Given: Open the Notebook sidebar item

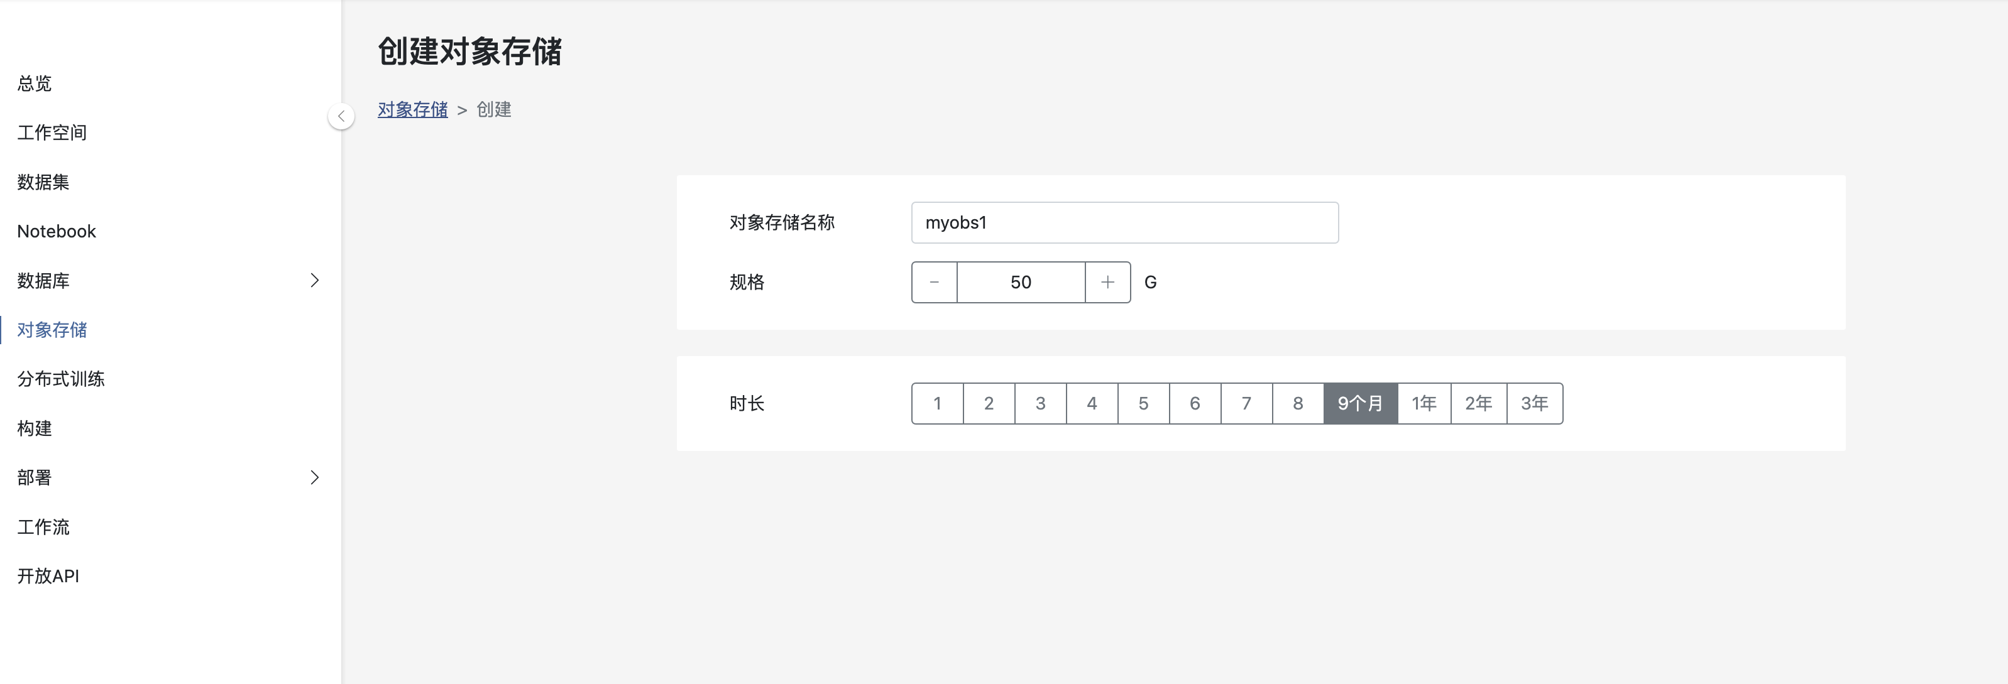Looking at the screenshot, I should tap(56, 231).
